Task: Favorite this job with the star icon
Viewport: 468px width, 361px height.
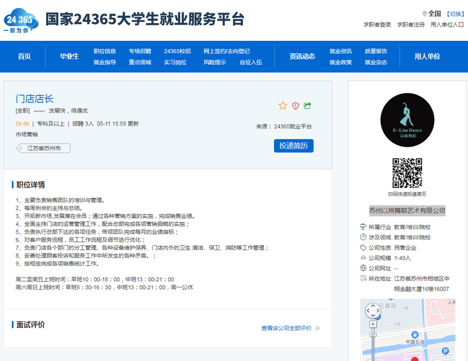Action: tap(282, 106)
